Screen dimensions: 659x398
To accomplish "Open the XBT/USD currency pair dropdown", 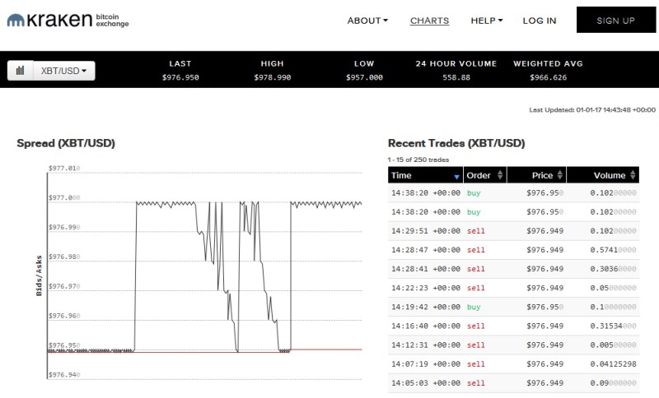I will click(x=63, y=71).
